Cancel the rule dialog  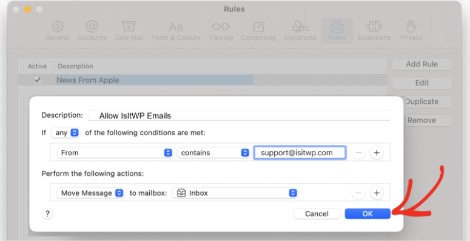point(317,214)
